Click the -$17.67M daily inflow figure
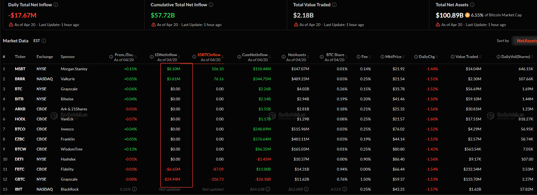Screen dimensions: 537x195 click(22, 15)
